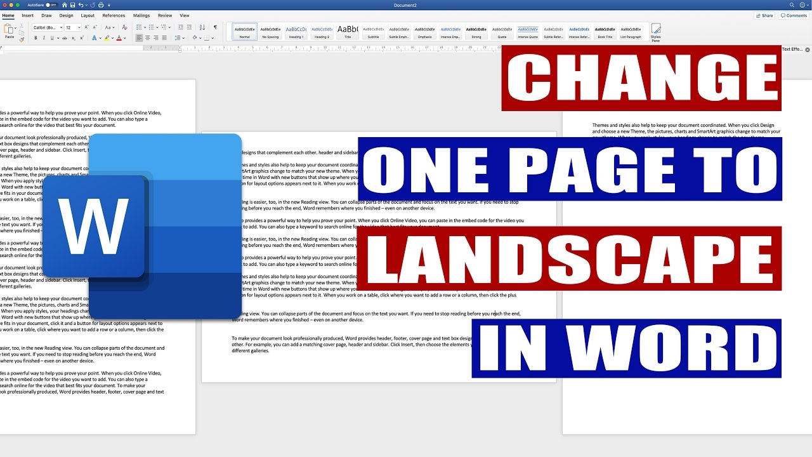Click the Format Painter brush icon
Screen dimensions: 812x457
coord(22,39)
